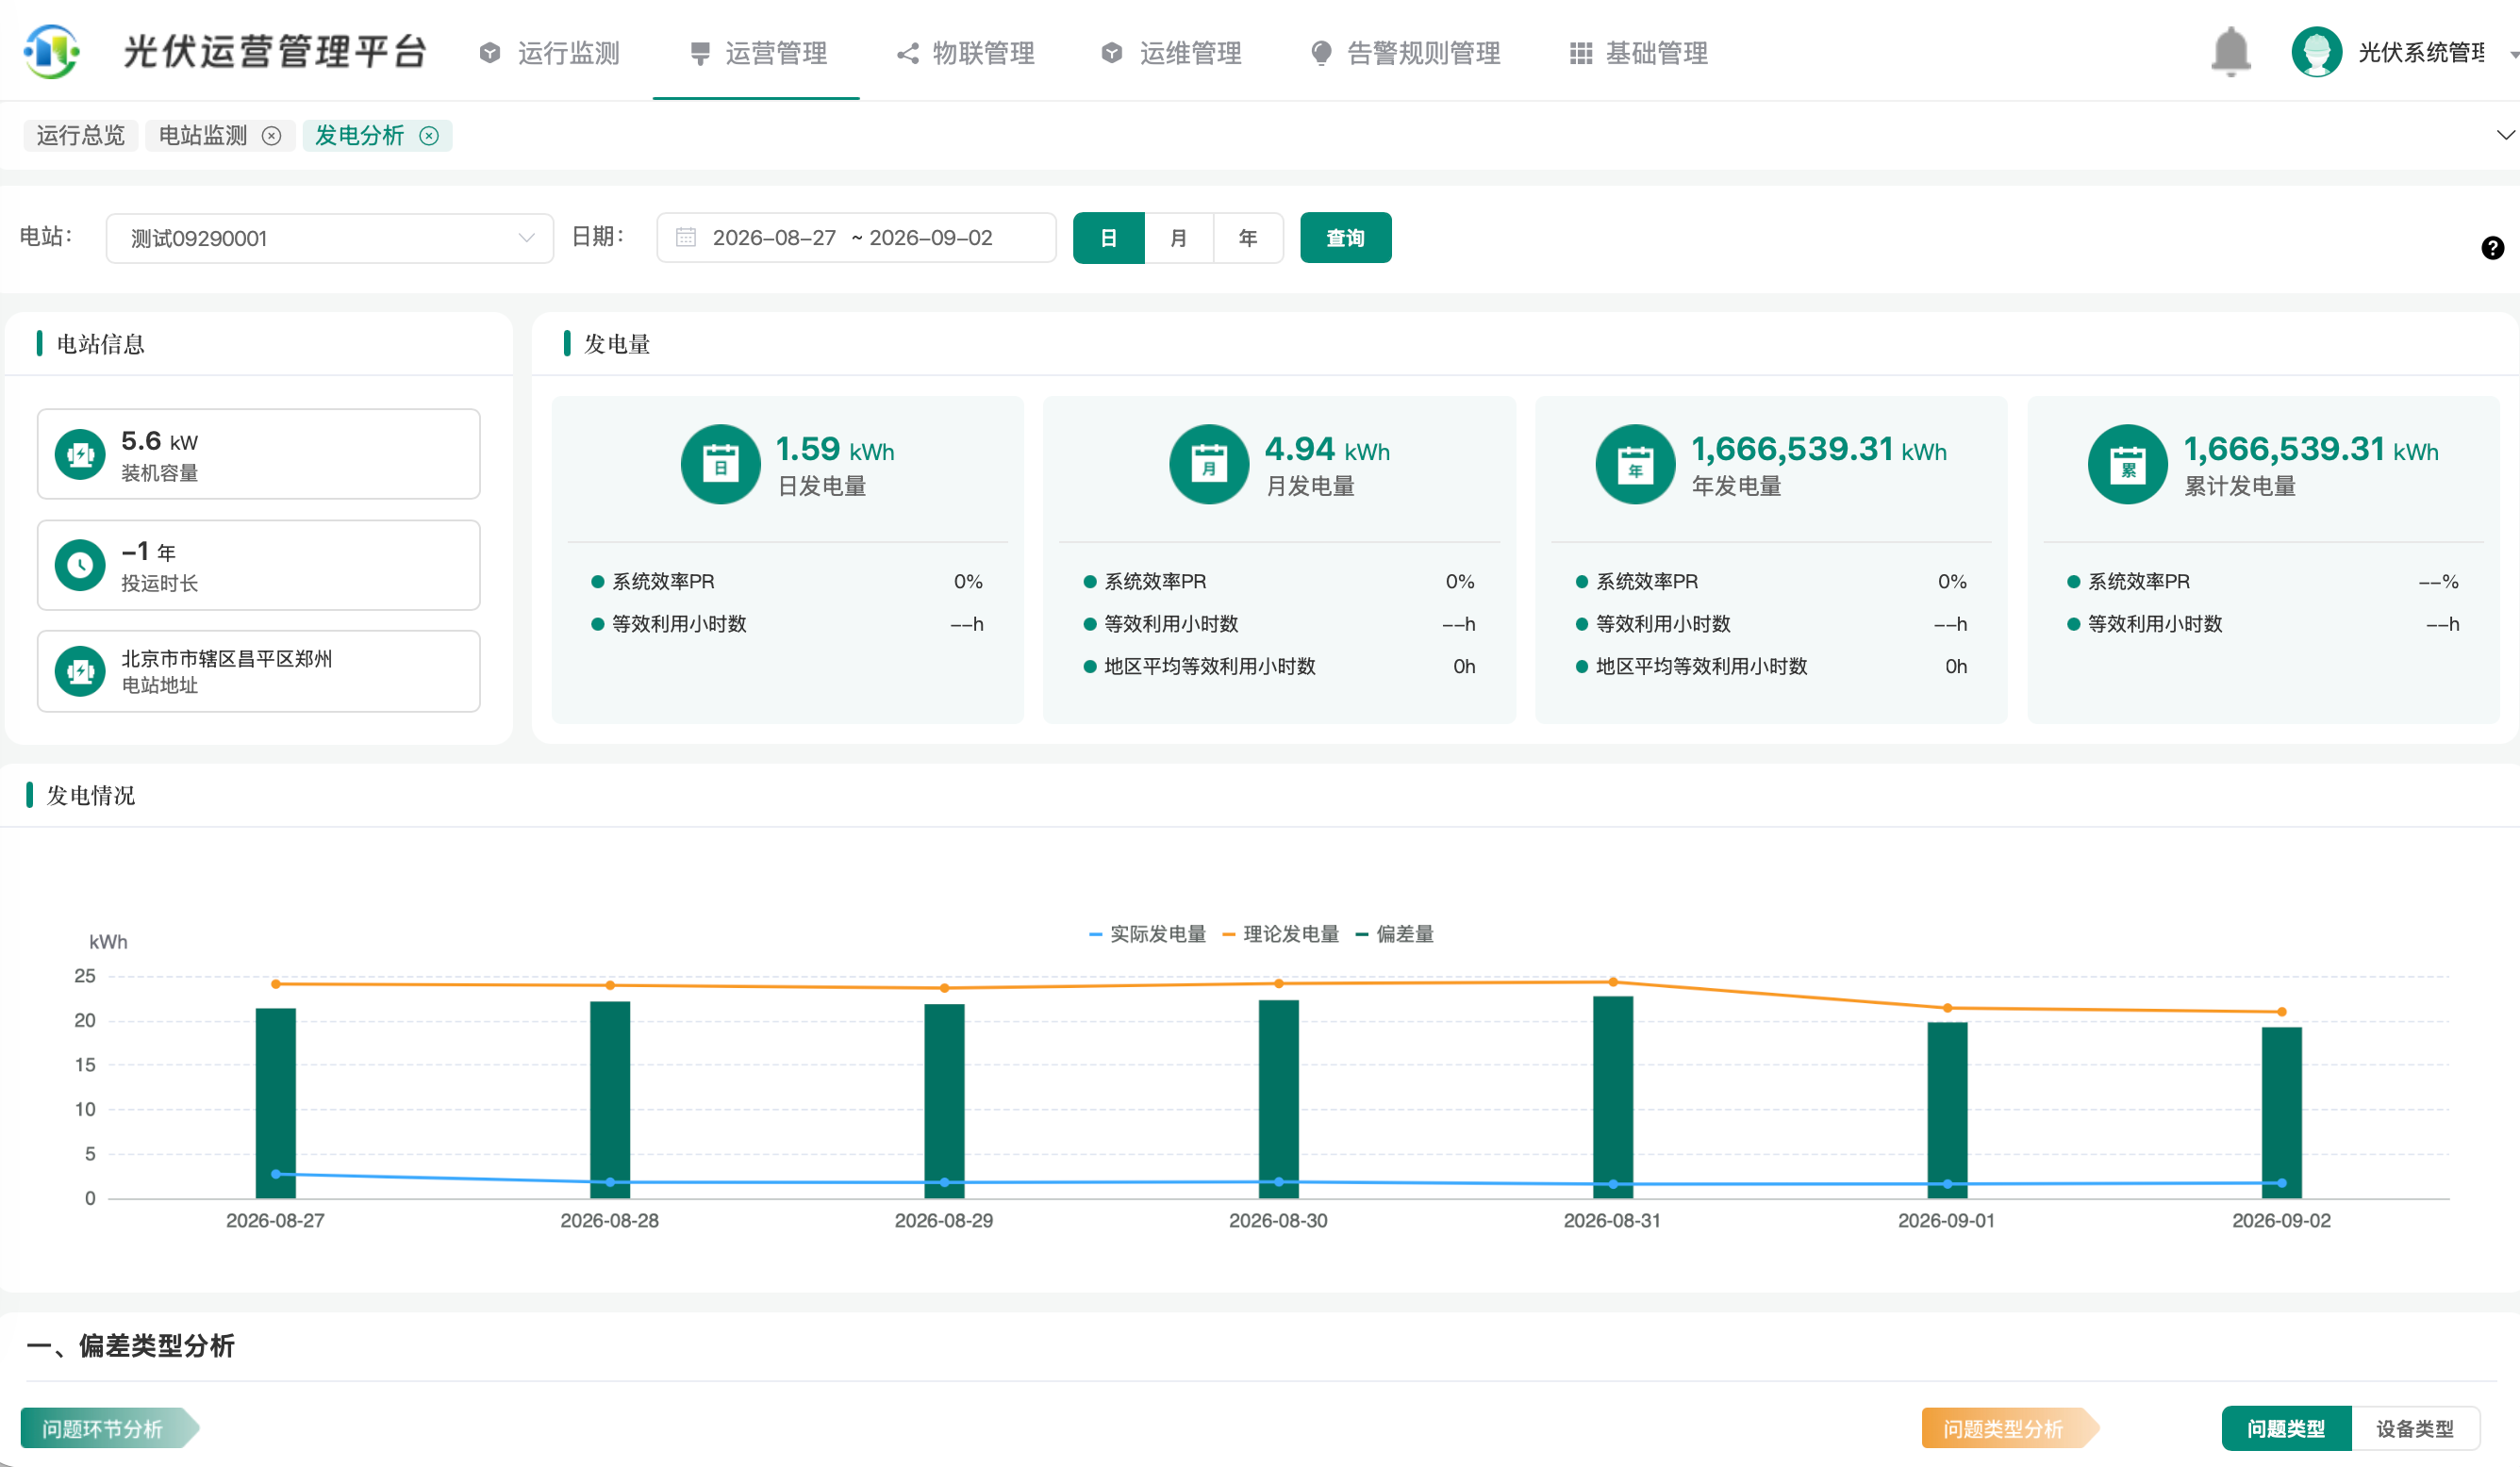Click the 运营管理 menu icon
The height and width of the screenshot is (1467, 2520).
(x=700, y=53)
